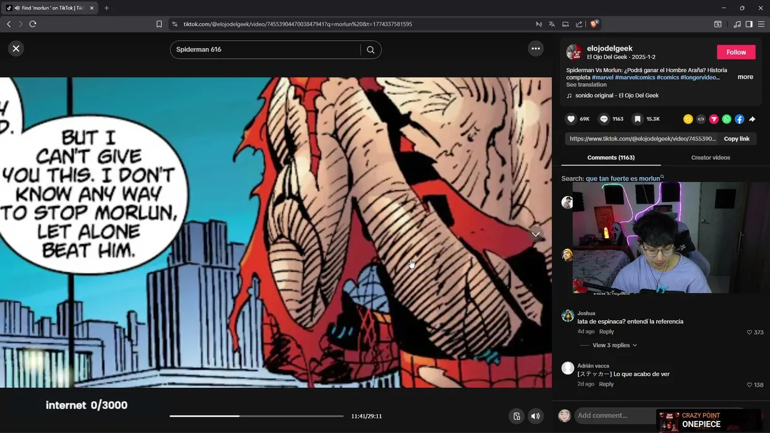Toggle the browser sidebar panel

pyautogui.click(x=749, y=24)
